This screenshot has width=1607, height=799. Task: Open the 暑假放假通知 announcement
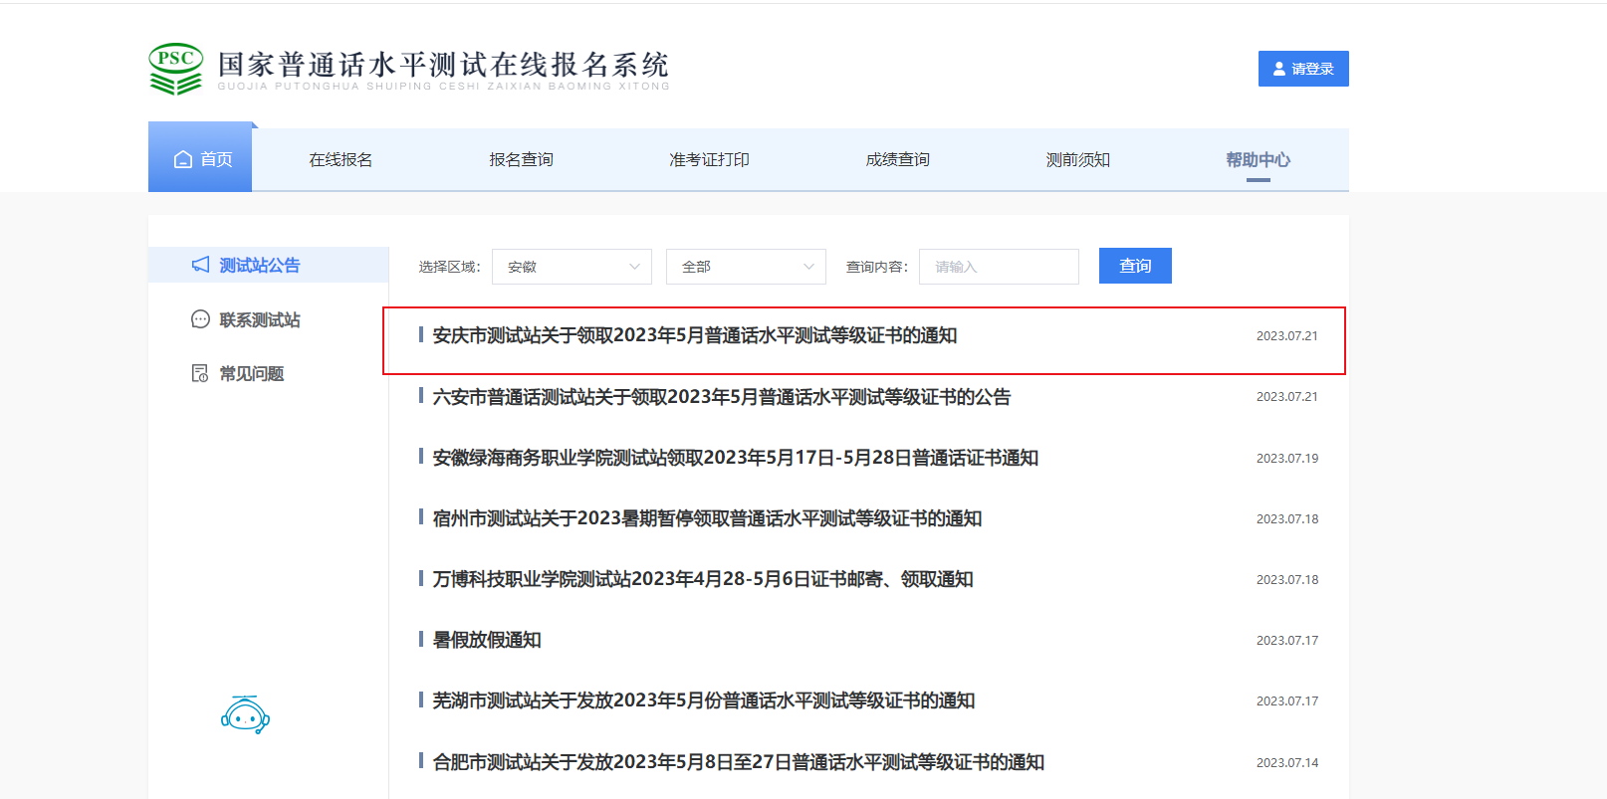click(x=487, y=640)
